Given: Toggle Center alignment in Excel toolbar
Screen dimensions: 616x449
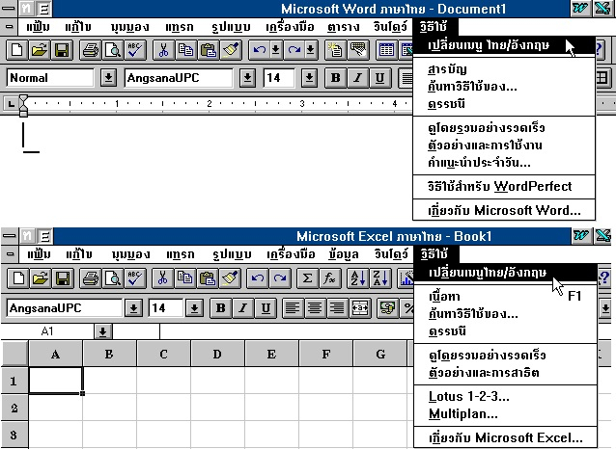Looking at the screenshot, I should point(315,308).
